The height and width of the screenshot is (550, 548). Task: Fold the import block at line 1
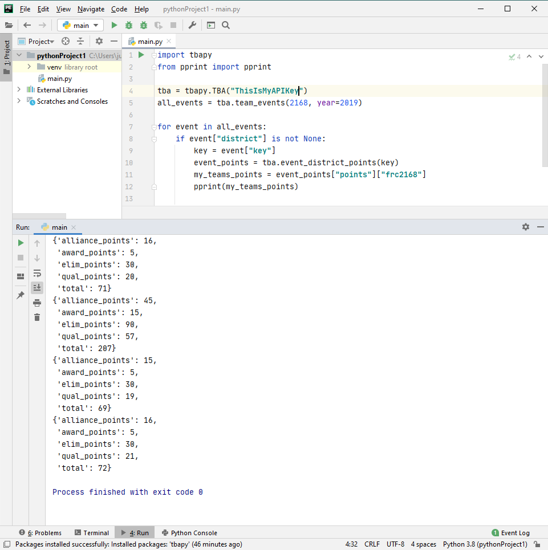click(x=153, y=55)
